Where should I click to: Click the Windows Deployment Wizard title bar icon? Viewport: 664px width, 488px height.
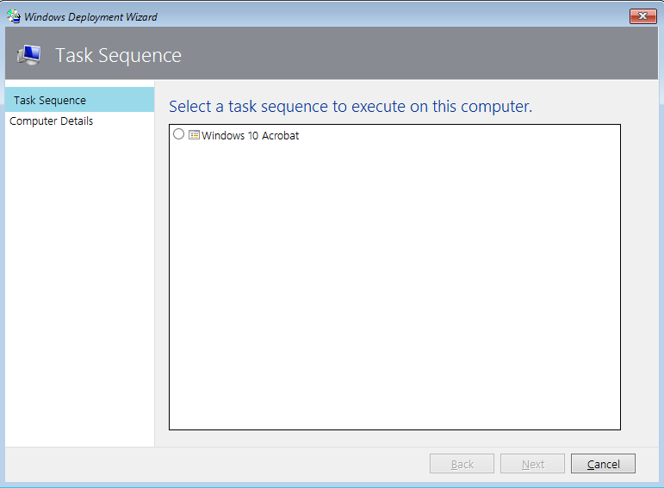pos(14,16)
